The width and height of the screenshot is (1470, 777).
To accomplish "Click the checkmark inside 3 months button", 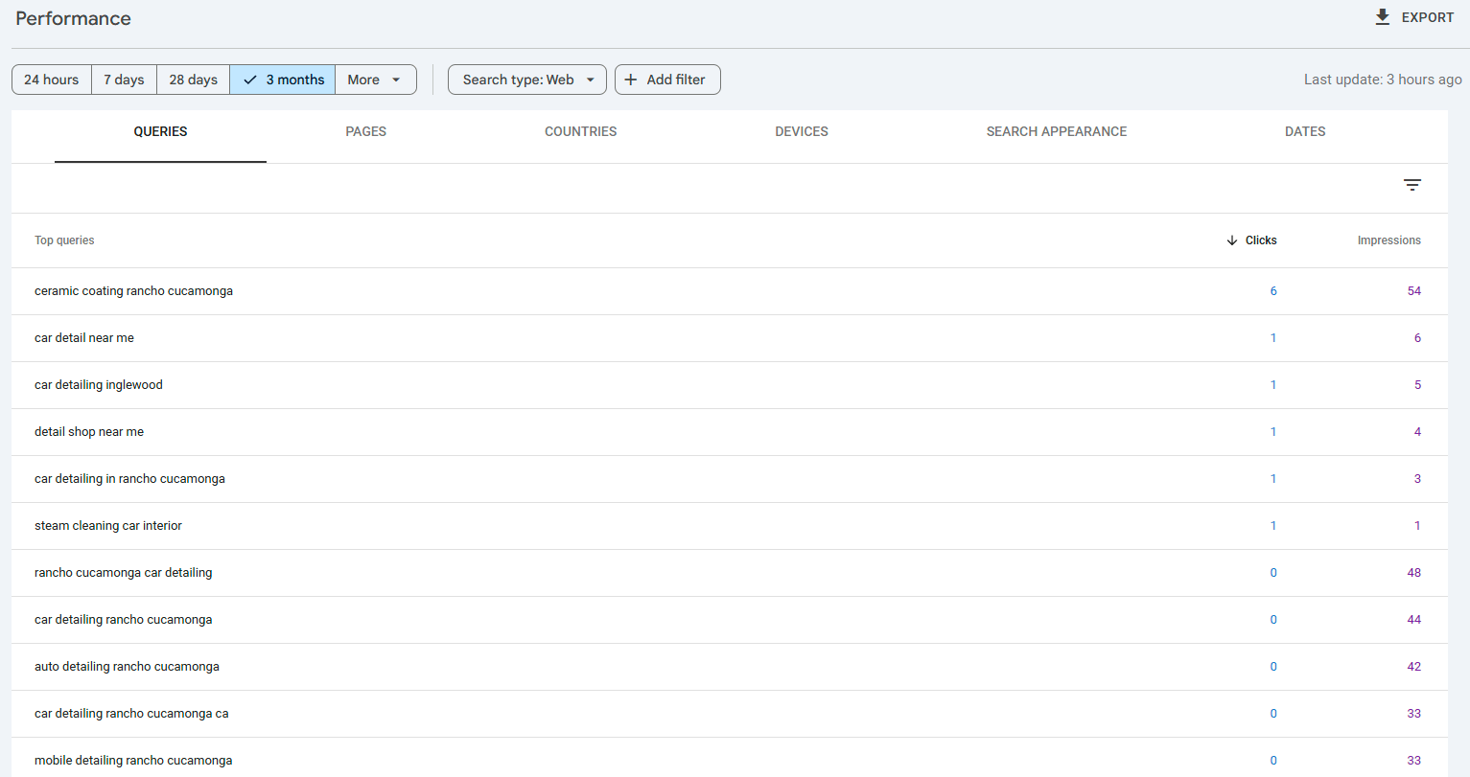I will pos(248,80).
